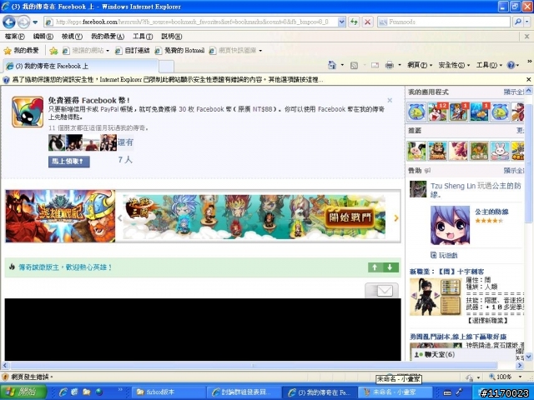Open the recommended cow app icon

pos(416,151)
